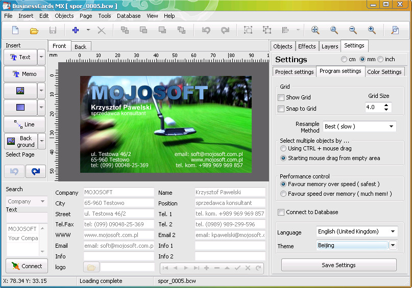This screenshot has width=412, height=288.
Task: Click database navigator add record plus
Action: point(207,268)
